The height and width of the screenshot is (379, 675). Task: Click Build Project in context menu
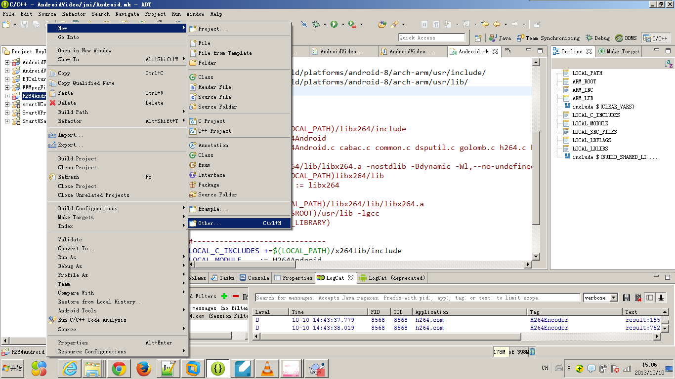pyautogui.click(x=117, y=158)
